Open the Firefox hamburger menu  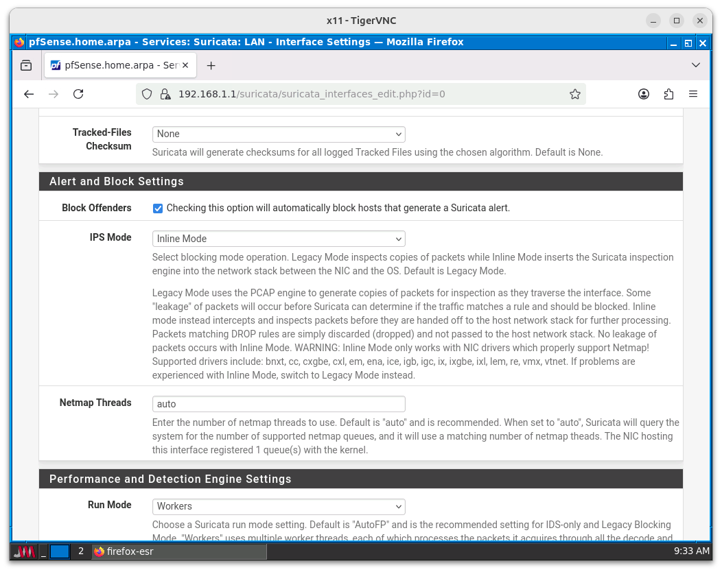coord(693,95)
